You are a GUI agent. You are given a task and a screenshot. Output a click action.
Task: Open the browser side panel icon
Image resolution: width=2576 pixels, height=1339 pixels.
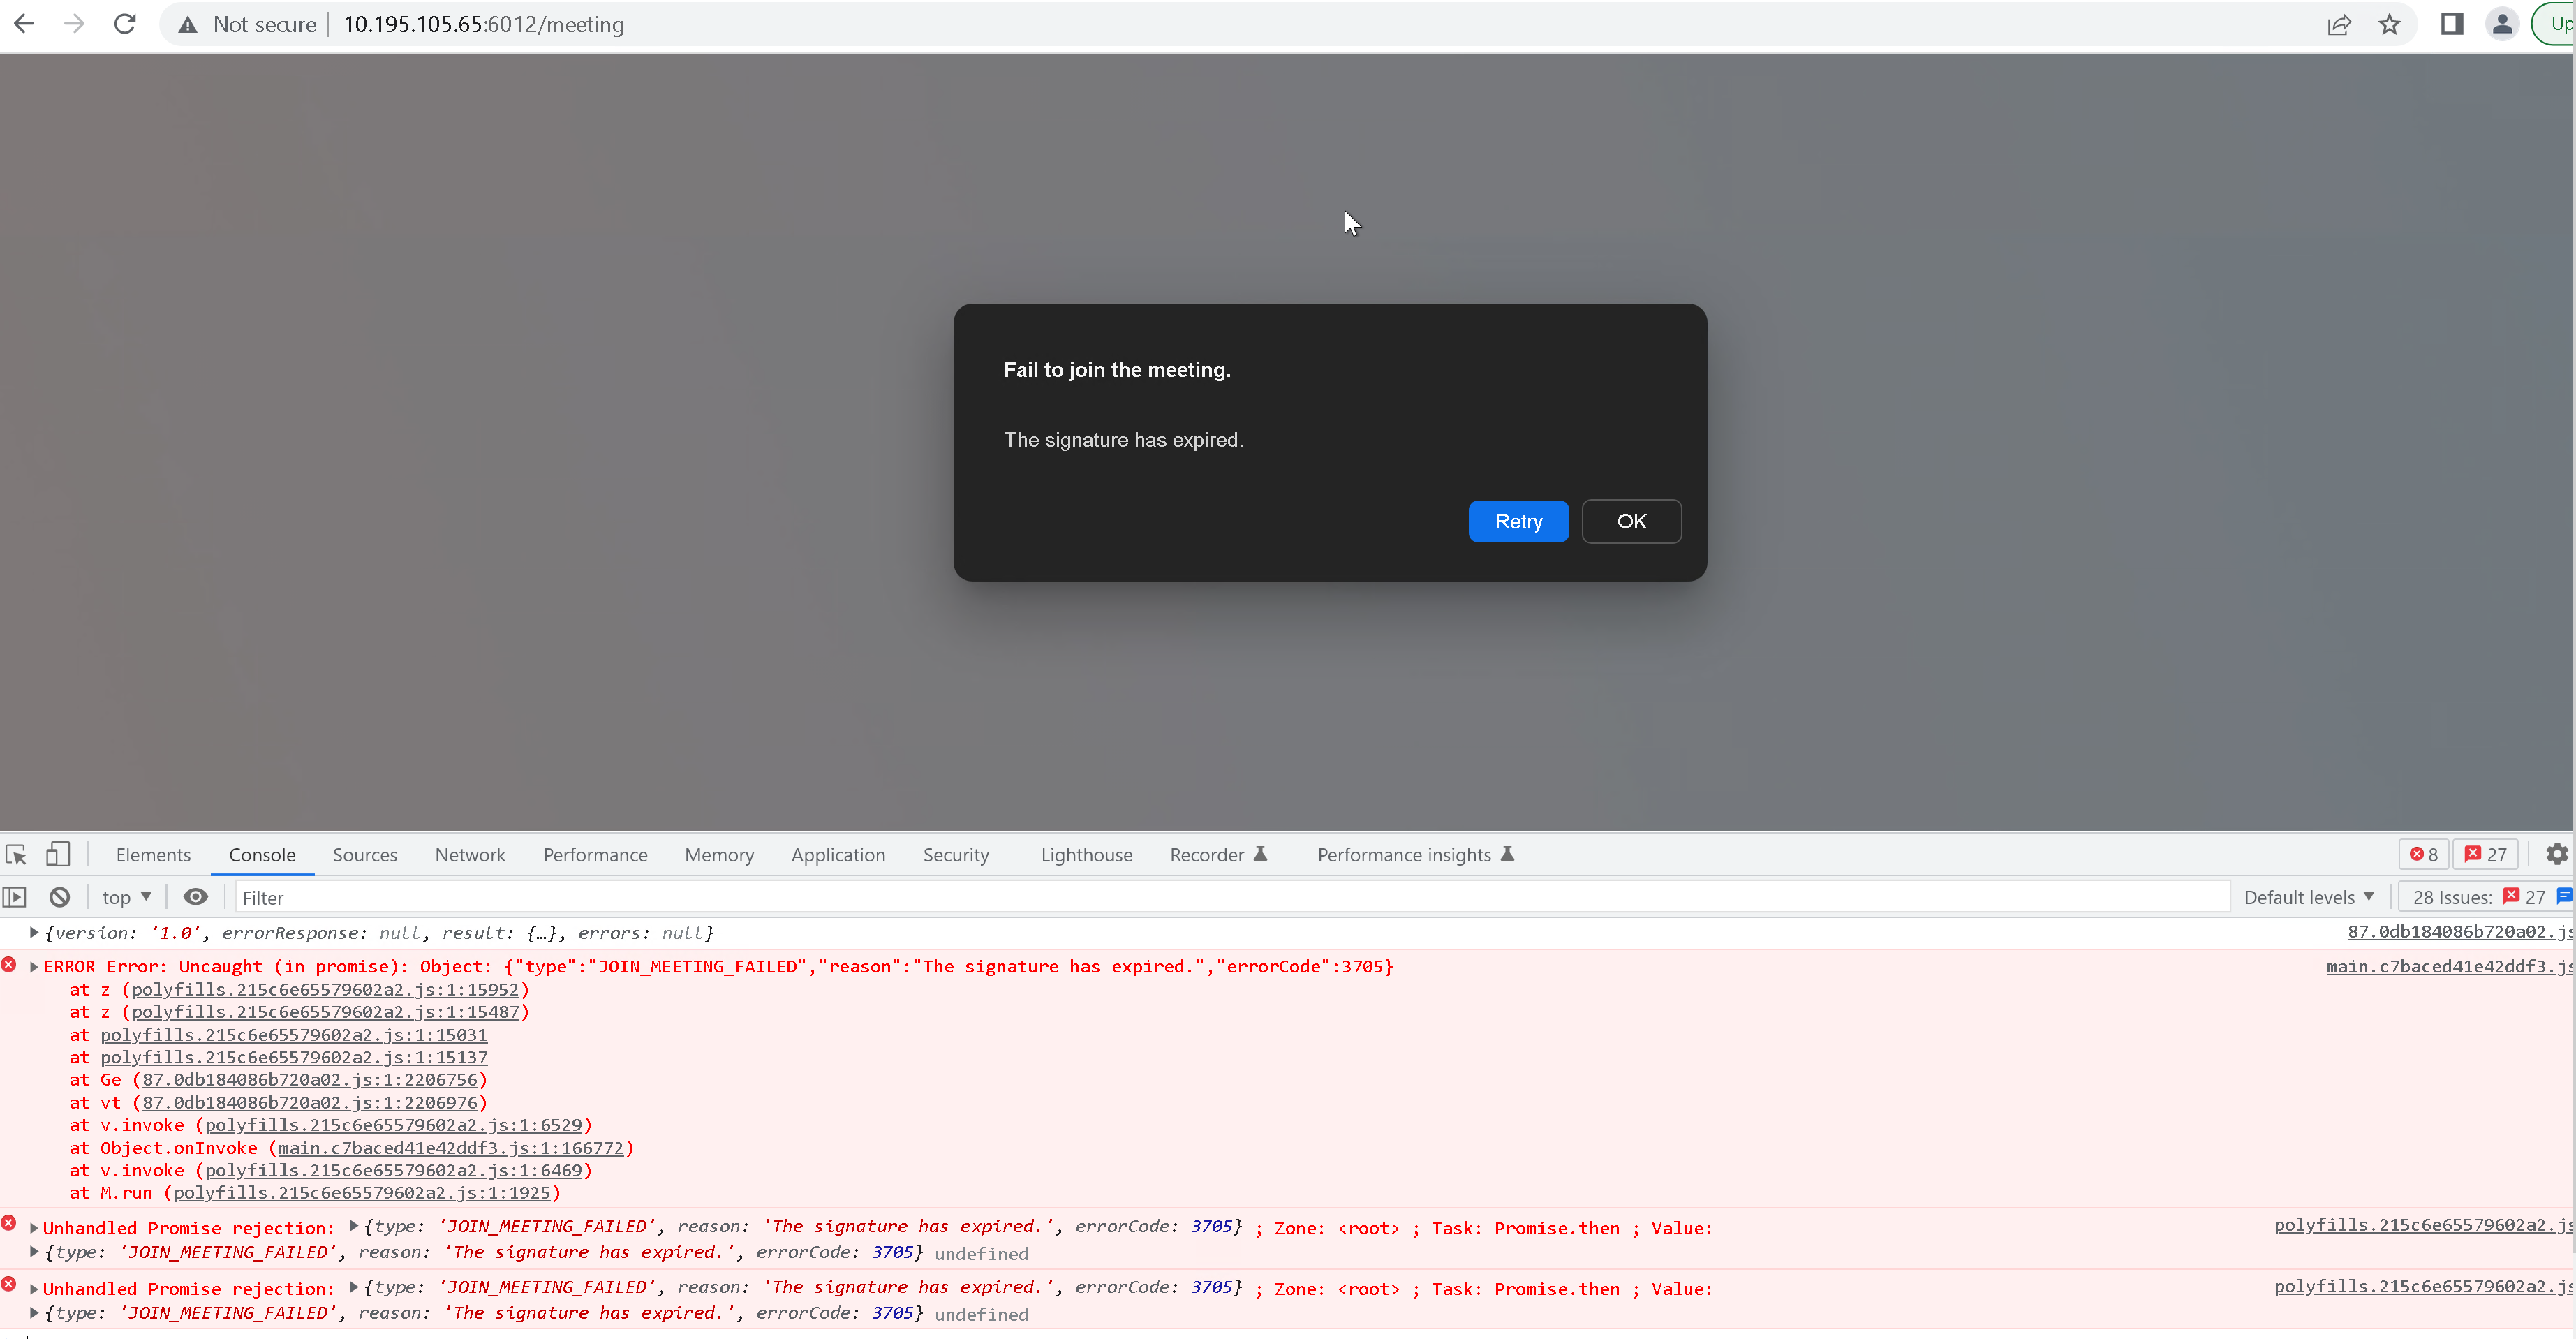[x=2451, y=24]
